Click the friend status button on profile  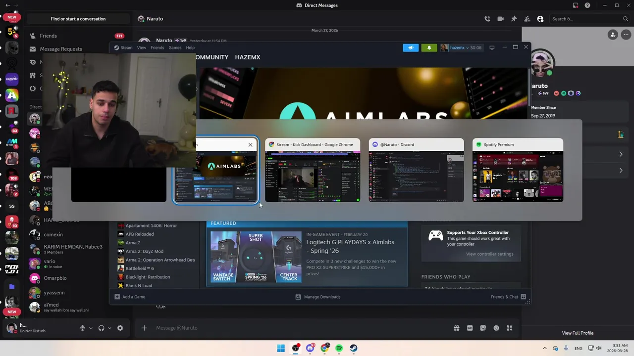click(613, 35)
